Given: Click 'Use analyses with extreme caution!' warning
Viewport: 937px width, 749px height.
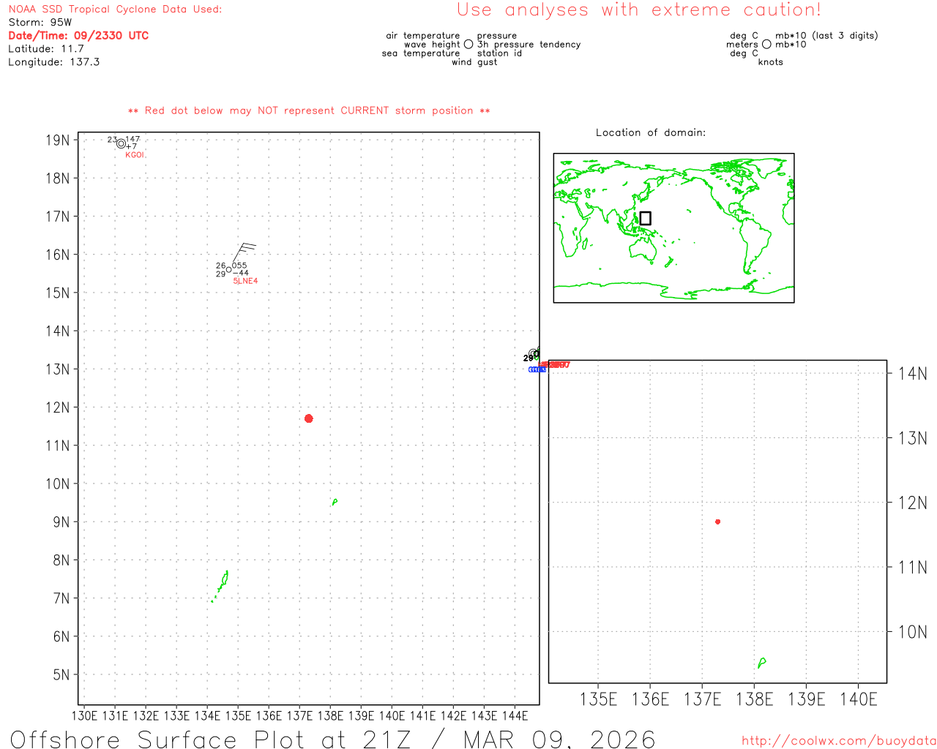Looking at the screenshot, I should pyautogui.click(x=639, y=10).
